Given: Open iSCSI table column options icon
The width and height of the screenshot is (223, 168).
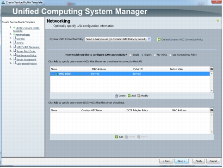Looking at the screenshot, I should [x=211, y=110].
